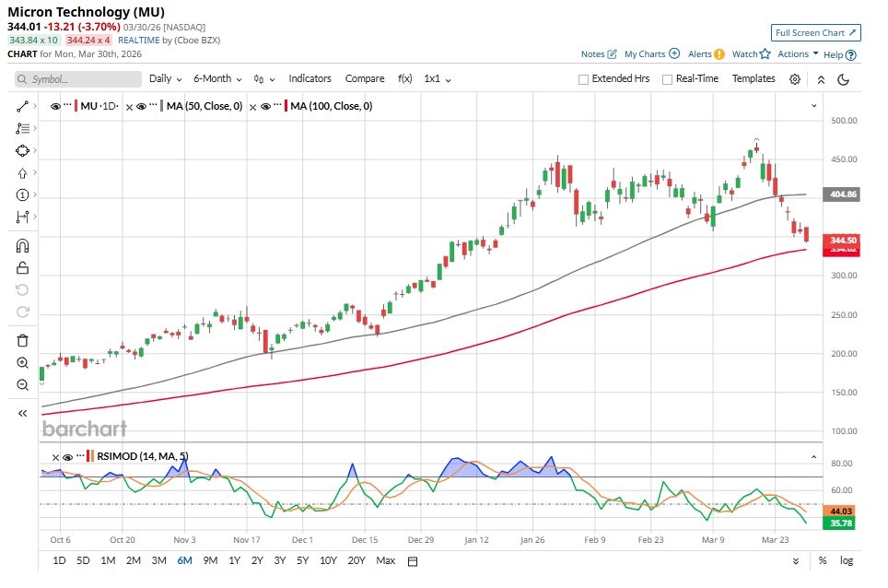Select the 1Y time range tab
The image size is (888, 588).
pyautogui.click(x=233, y=560)
